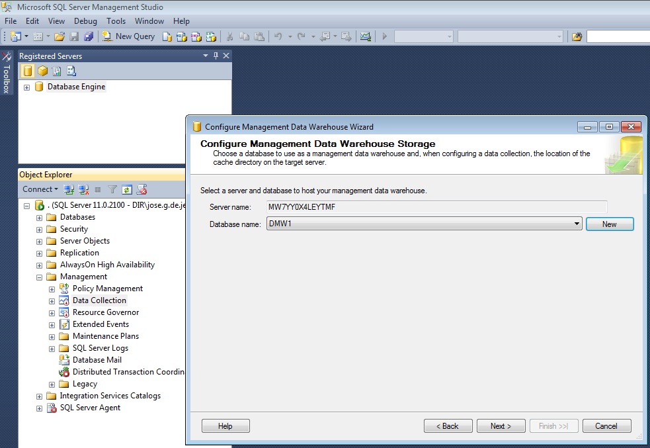Click the Cut scissors icon

(x=229, y=36)
